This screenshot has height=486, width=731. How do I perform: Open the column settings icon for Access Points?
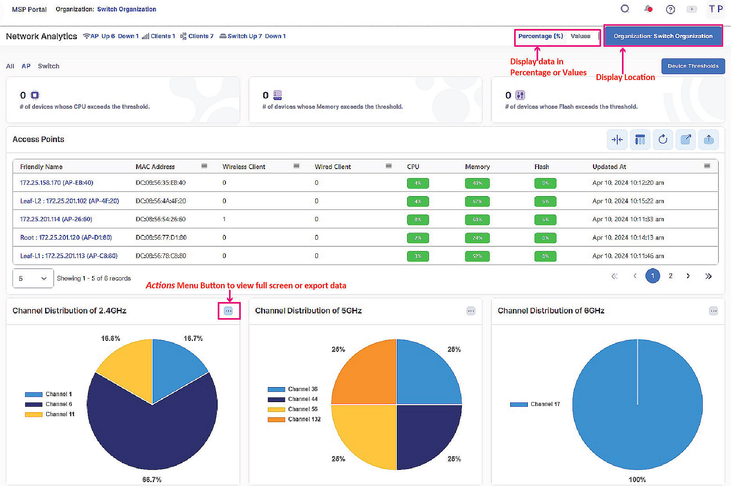tap(640, 140)
